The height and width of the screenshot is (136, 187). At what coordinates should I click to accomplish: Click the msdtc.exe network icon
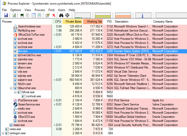(15, 109)
